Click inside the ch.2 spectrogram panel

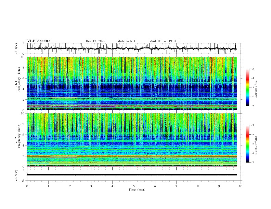(132, 140)
